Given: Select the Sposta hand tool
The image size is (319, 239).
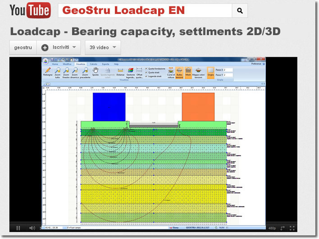Looking at the screenshot, I should pos(96,72).
